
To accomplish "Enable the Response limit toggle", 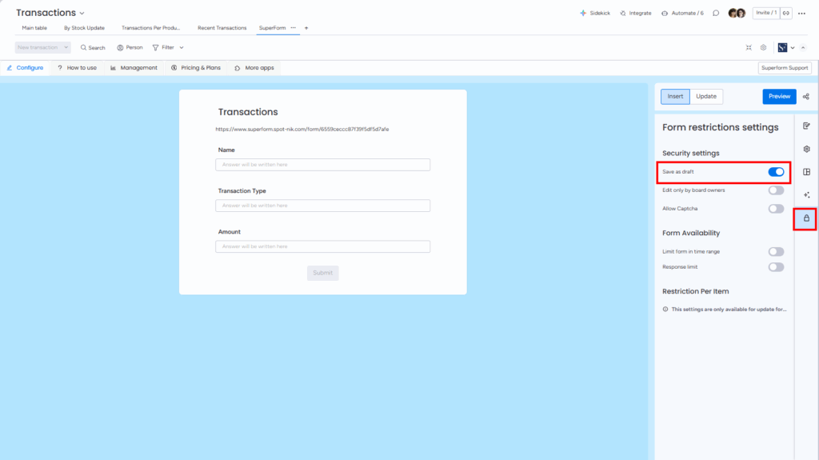I will [776, 267].
